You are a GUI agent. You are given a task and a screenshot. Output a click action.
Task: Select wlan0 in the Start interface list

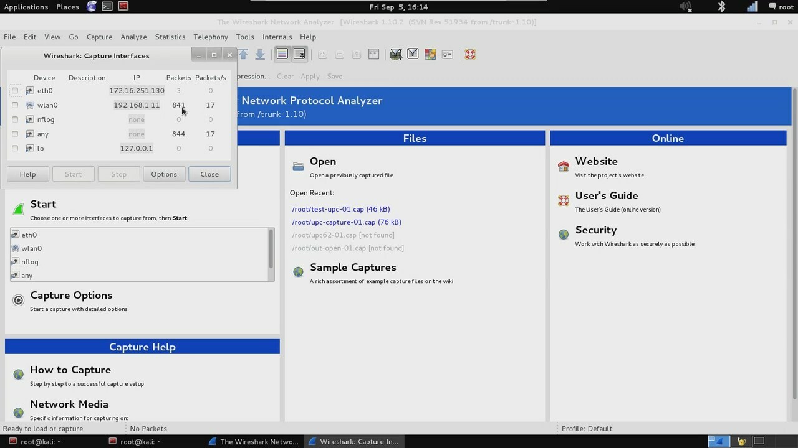point(139,248)
